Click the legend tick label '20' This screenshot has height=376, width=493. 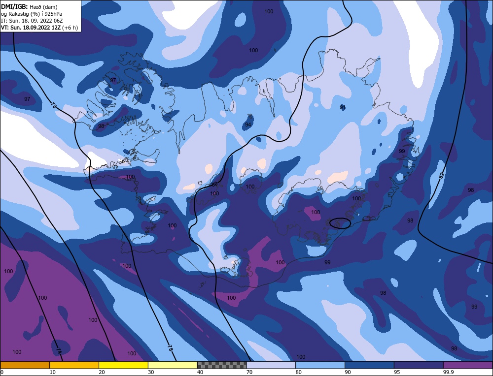click(102, 372)
